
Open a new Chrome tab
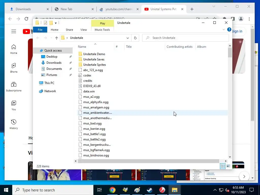tap(192, 9)
